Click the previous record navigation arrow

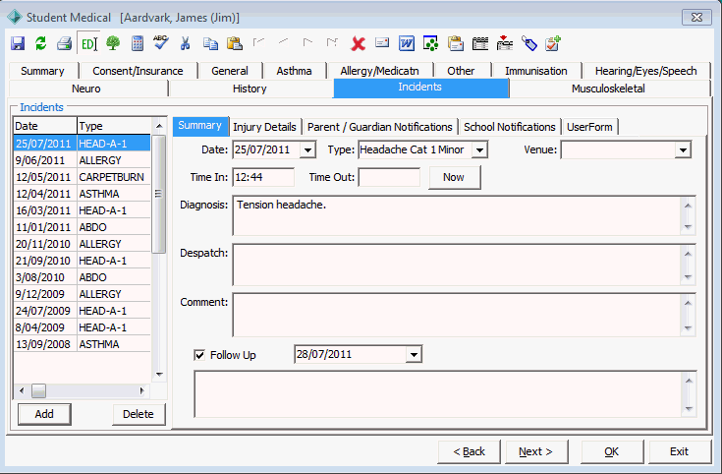pyautogui.click(x=283, y=42)
